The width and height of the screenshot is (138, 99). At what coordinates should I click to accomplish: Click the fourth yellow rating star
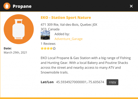click(51, 48)
